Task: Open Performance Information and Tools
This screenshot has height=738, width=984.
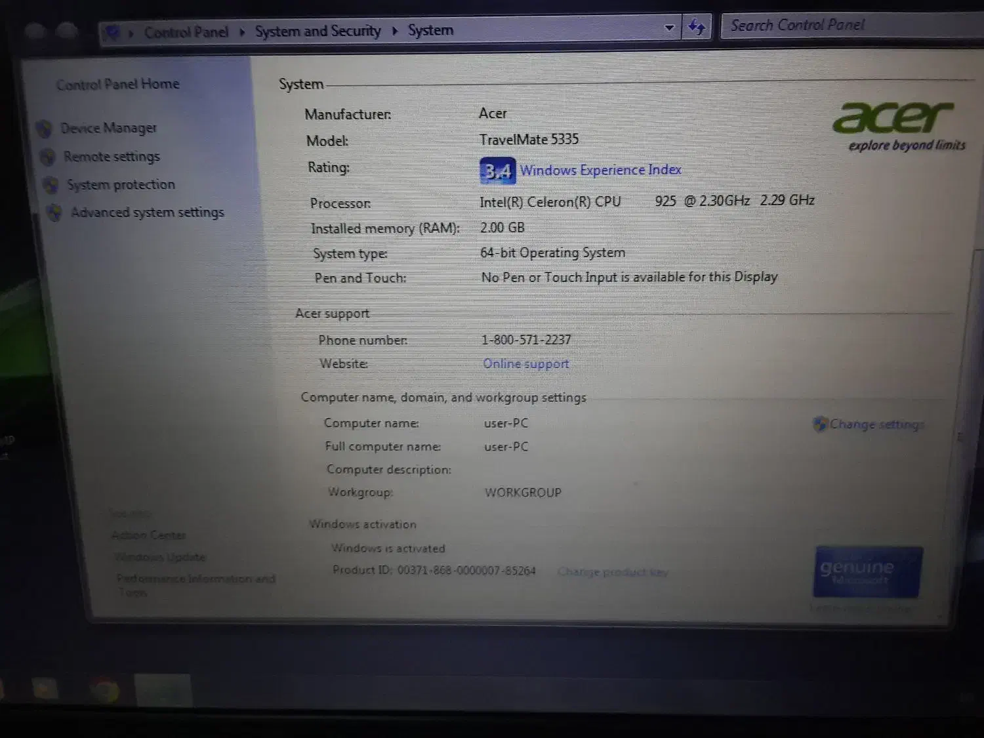Action: point(195,585)
